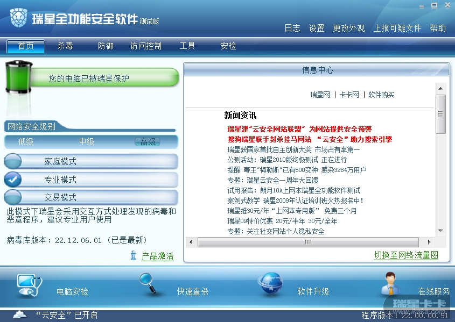The height and width of the screenshot is (322, 455).
Task: Open news 专题: 关注社交网站个人隐私安全
Action: 276,231
